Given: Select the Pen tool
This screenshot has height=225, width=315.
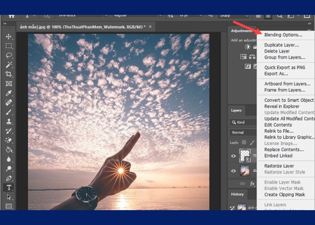Looking at the screenshot, I should click(x=9, y=178).
